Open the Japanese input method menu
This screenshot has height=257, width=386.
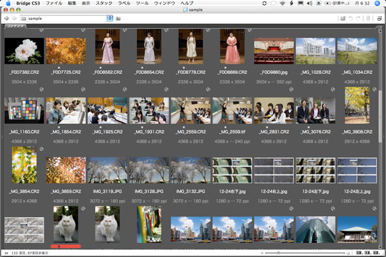click(318, 3)
